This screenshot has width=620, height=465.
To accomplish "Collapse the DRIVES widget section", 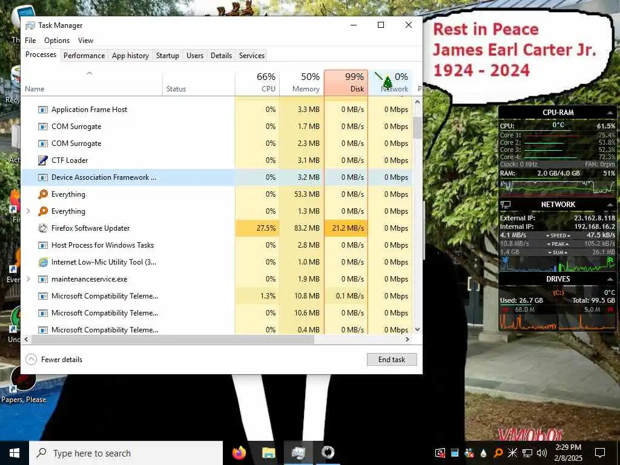I will 610,279.
